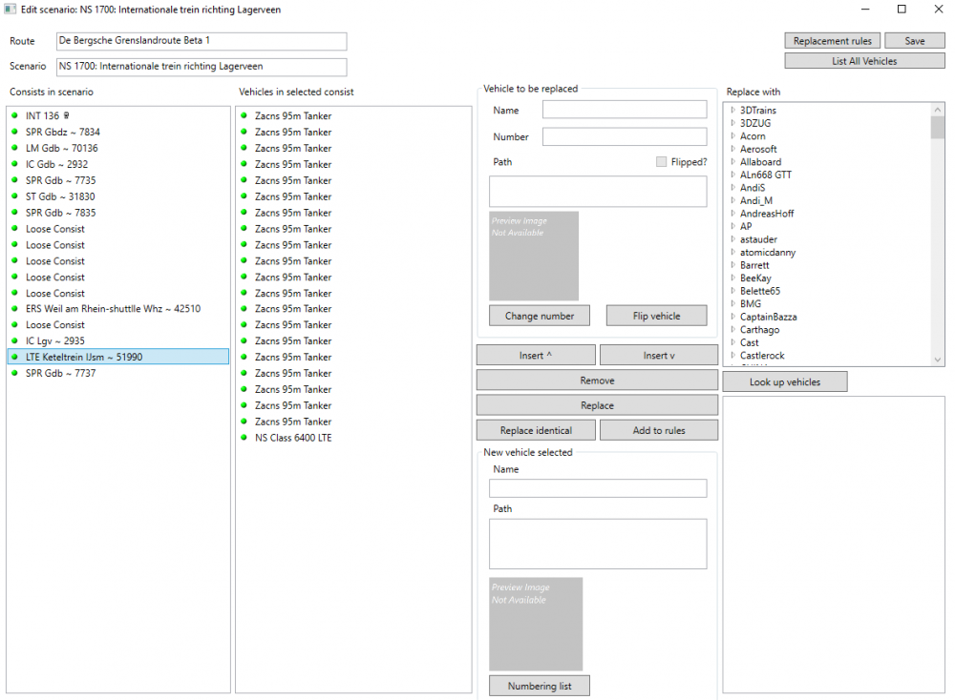This screenshot has height=700, width=955.
Task: Click green dot beside ST Gdb ~ 31830
Action: click(15, 196)
